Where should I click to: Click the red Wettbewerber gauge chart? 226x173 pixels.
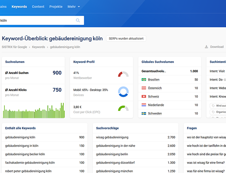(123, 74)
